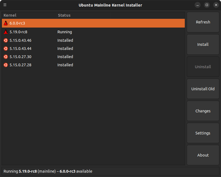Open the hamburger menu in title bar

pos(5,5)
